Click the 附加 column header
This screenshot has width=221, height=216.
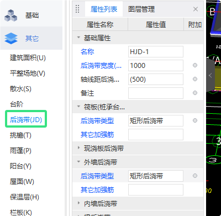tap(194, 24)
